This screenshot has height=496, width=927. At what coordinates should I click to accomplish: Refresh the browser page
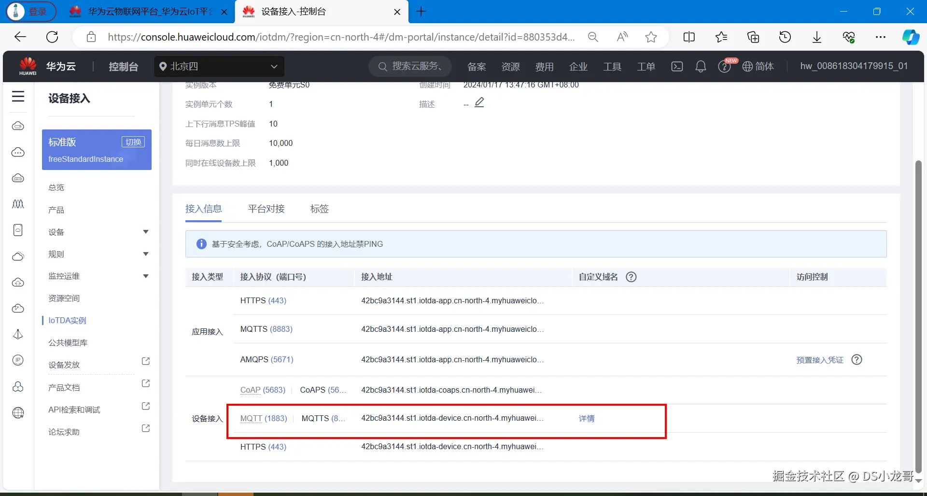[x=52, y=37]
